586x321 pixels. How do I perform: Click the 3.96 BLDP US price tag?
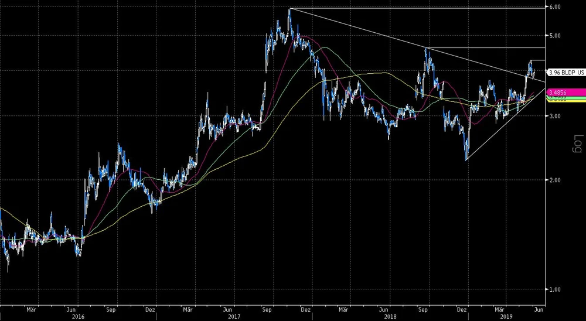click(565, 72)
